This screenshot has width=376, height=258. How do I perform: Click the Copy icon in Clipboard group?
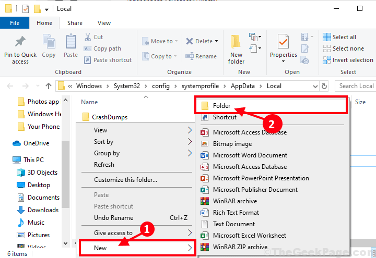(x=49, y=41)
